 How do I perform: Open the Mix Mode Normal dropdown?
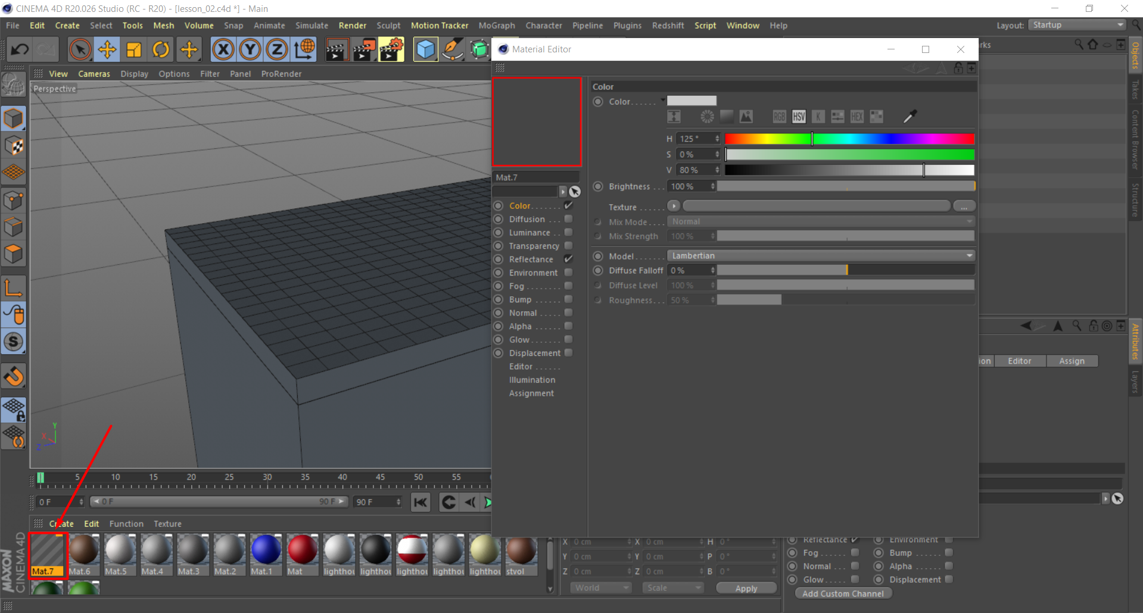[821, 221]
